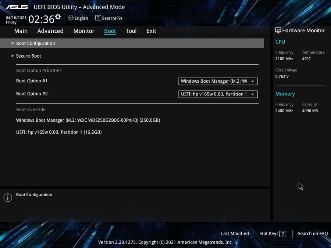Click the Boot Option Priorities heading
Image resolution: width=331 pixels, height=248 pixels.
pyautogui.click(x=39, y=71)
